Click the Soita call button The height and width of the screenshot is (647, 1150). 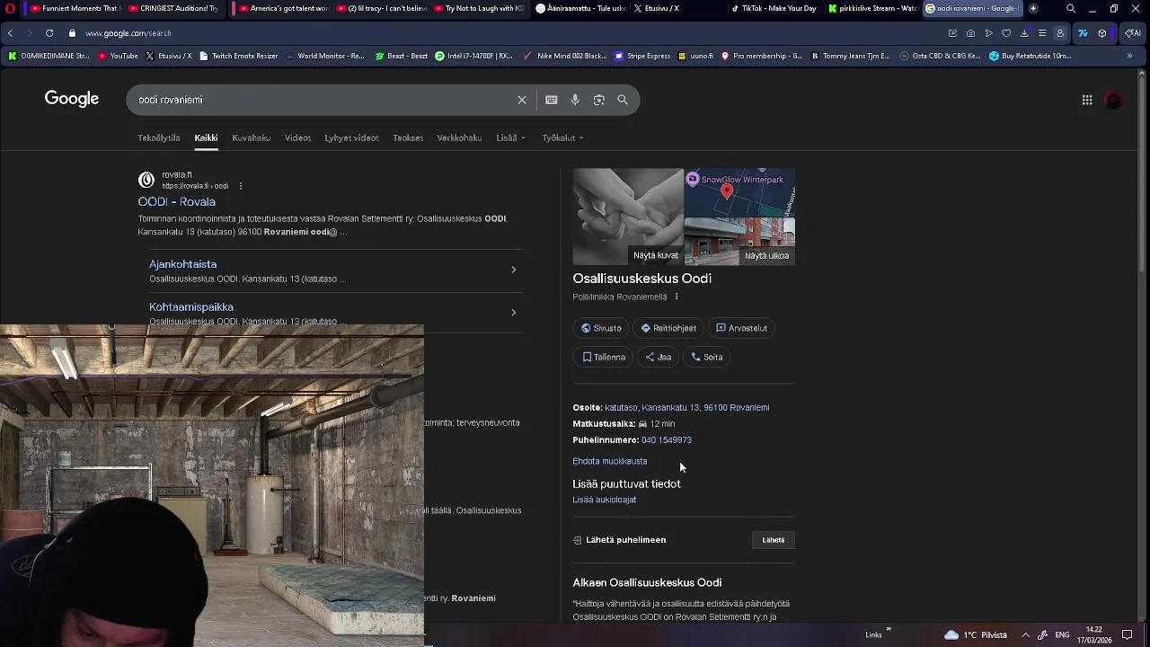(707, 357)
